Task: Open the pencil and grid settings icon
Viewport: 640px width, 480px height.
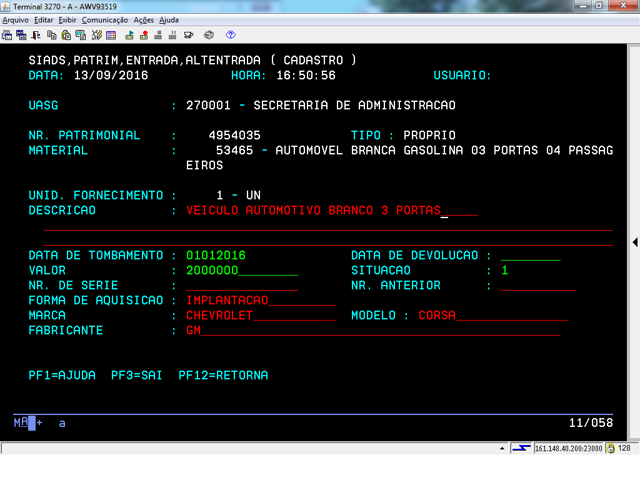Action: coord(96,35)
